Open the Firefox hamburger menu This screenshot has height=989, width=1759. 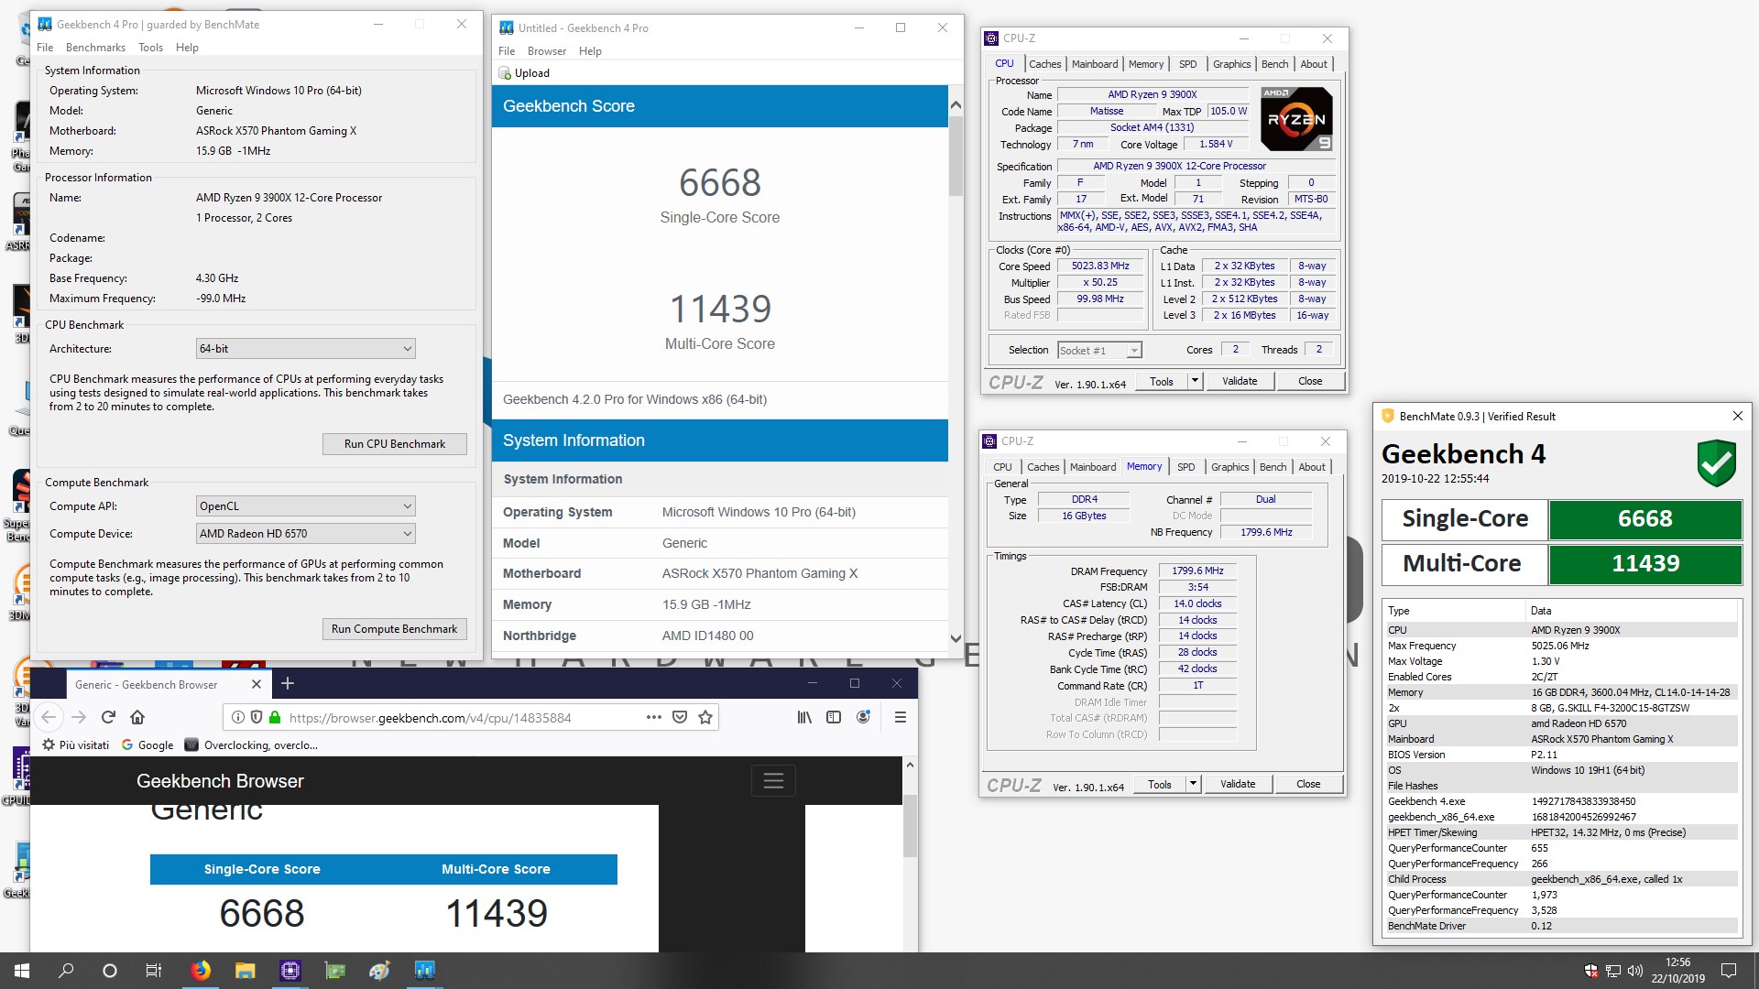[x=901, y=717]
